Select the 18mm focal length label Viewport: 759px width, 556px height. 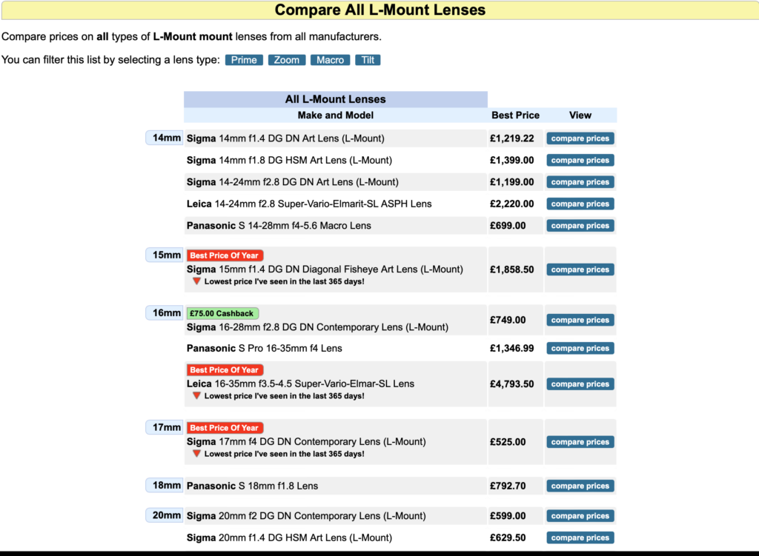click(165, 485)
